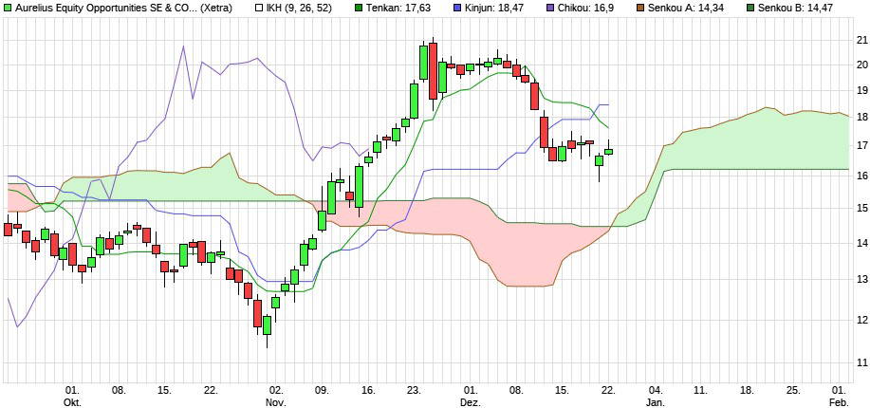Click the price axis label 16
This screenshot has width=870, height=408.
coord(862,176)
